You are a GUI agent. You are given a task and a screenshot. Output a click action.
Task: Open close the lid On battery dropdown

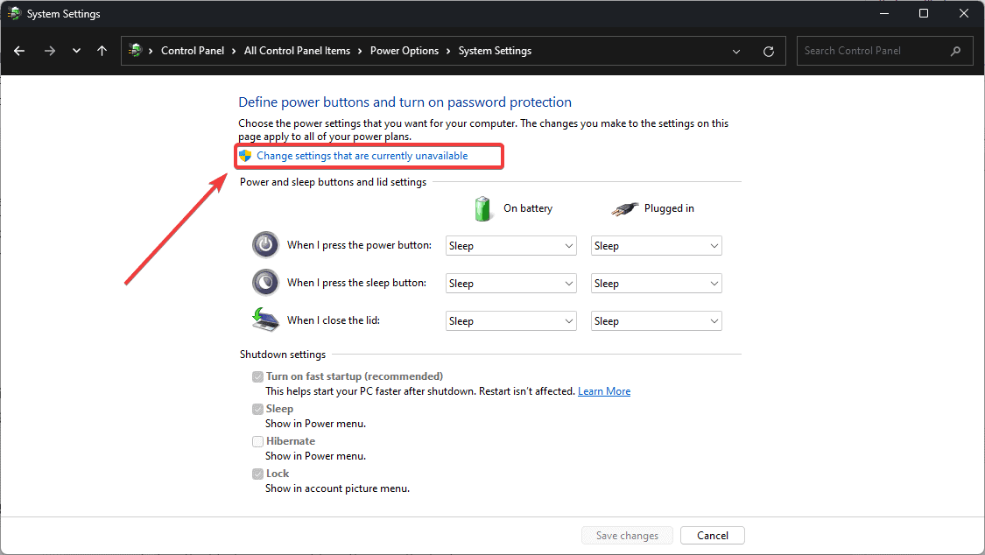pos(510,320)
